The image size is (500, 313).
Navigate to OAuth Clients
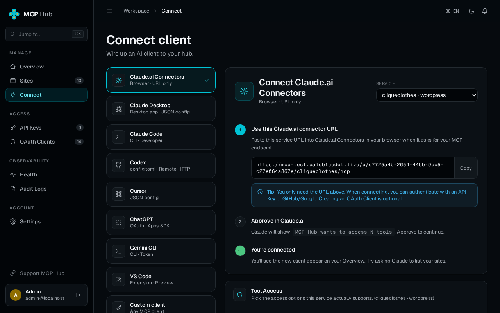tap(46, 142)
